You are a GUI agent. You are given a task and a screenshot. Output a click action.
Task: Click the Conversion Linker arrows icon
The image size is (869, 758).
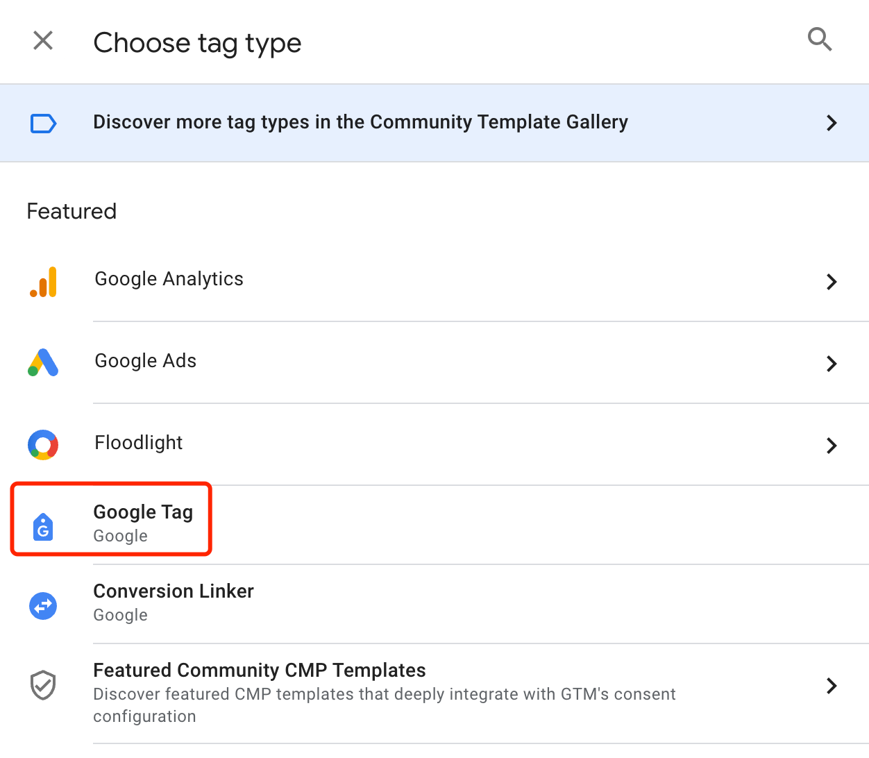point(43,606)
